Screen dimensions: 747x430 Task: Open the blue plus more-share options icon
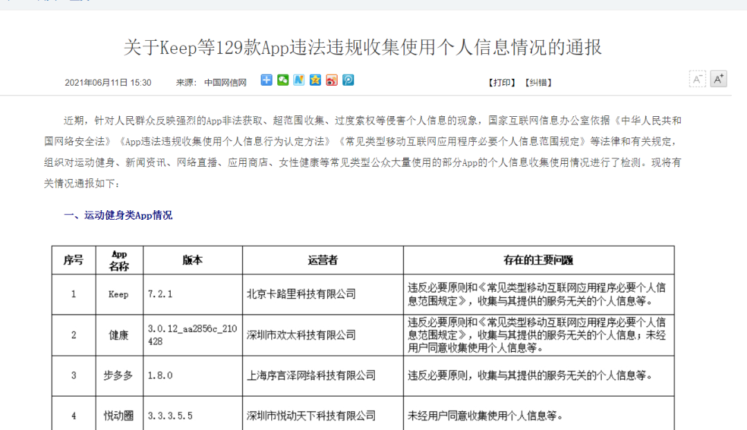point(266,80)
